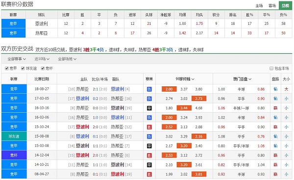Click highlighted odds 3.81 on 08-04-27 row
This screenshot has height=180, width=294.
[x=199, y=174]
